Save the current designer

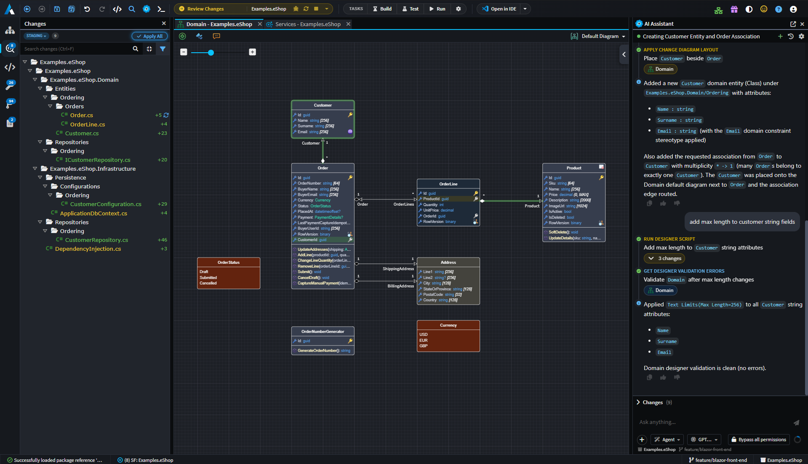[x=57, y=9]
